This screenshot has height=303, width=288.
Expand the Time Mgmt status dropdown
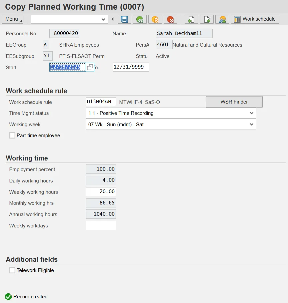[251, 113]
